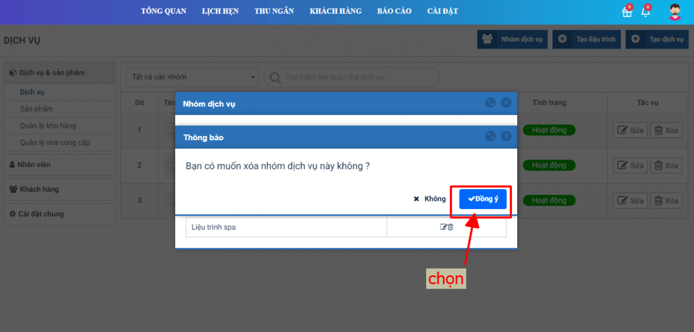694x332 pixels.
Task: Maximize the Nhóm dịch vụ dialog
Action: [490, 102]
